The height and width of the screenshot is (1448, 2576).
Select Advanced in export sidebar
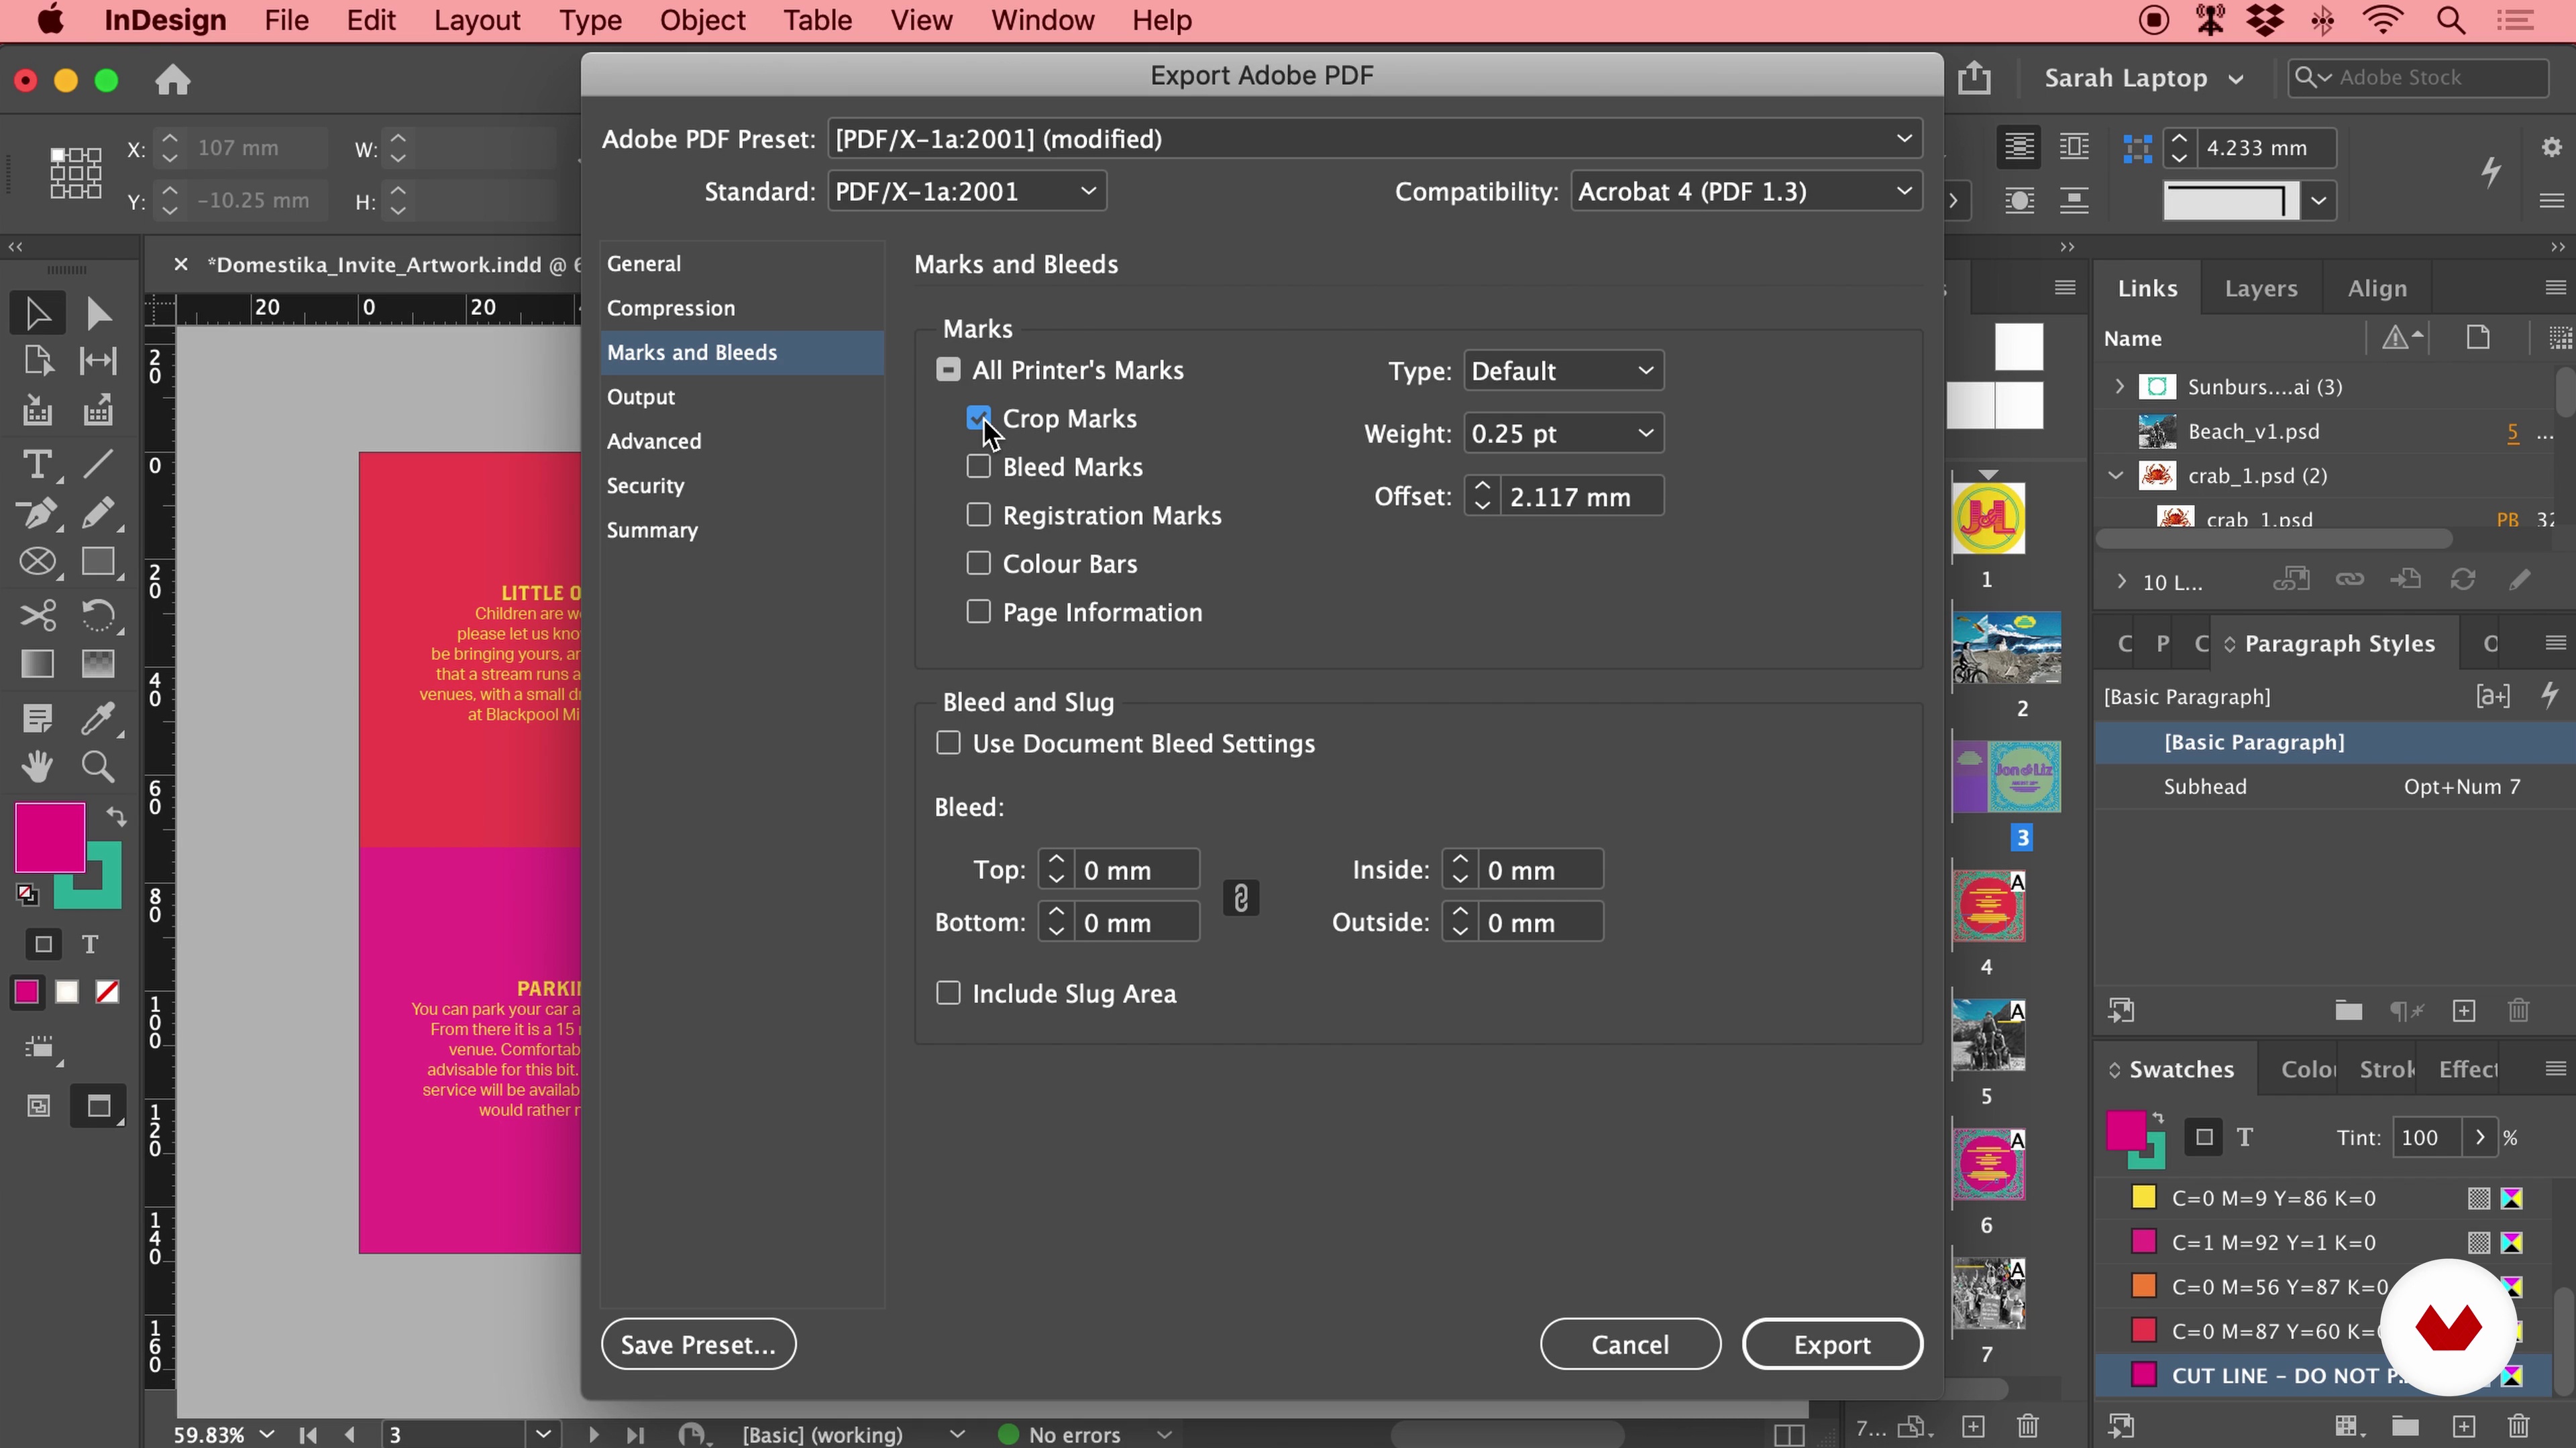(x=654, y=440)
